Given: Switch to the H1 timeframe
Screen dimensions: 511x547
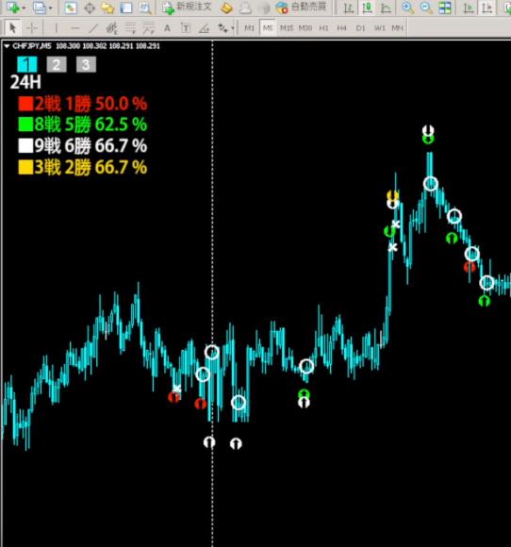Looking at the screenshot, I should [x=323, y=28].
